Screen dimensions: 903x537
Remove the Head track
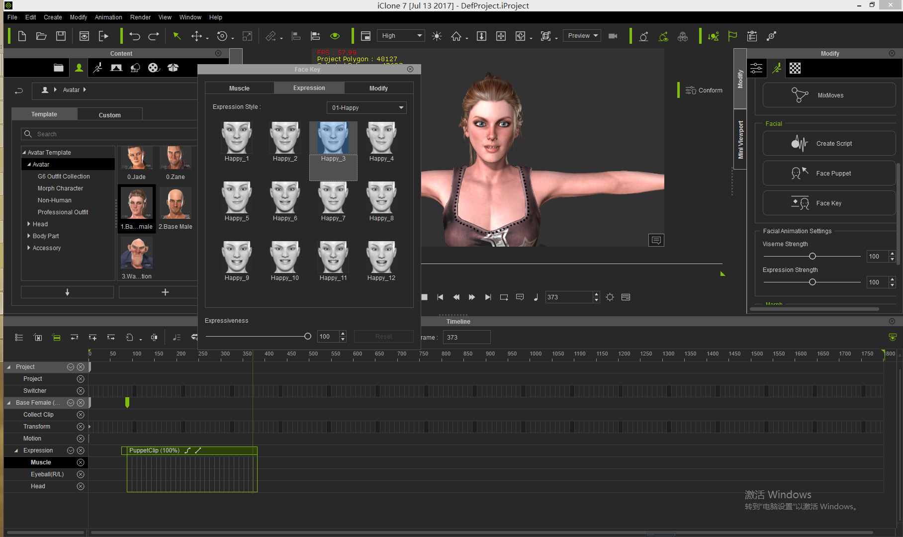pyautogui.click(x=81, y=486)
